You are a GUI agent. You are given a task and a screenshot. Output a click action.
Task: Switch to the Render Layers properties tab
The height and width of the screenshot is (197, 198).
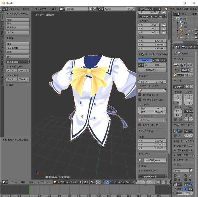187,47
